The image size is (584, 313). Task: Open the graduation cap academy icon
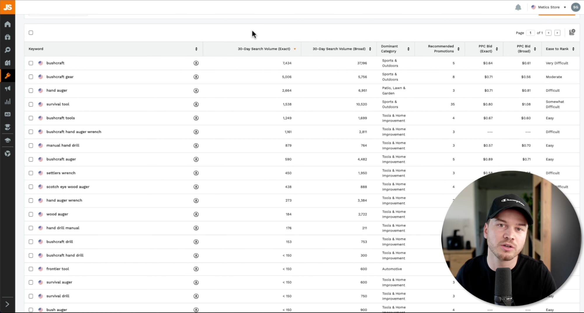tap(8, 140)
